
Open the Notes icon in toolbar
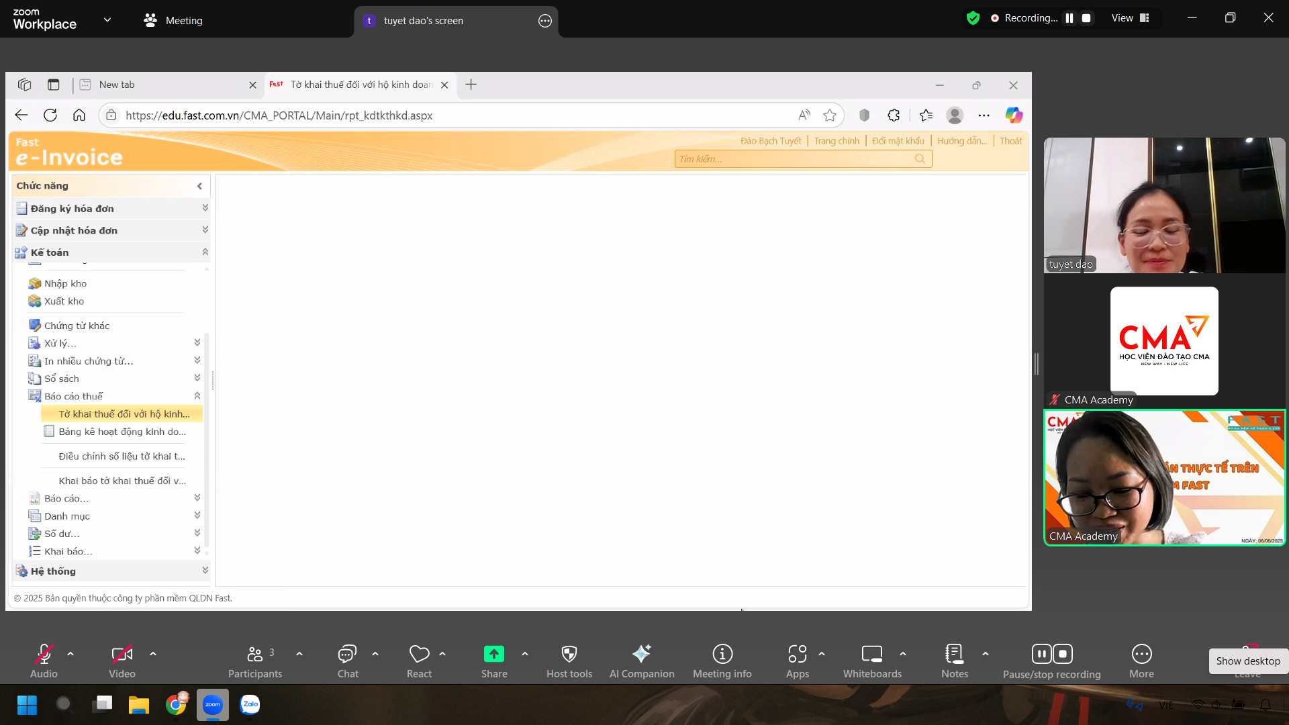954,653
